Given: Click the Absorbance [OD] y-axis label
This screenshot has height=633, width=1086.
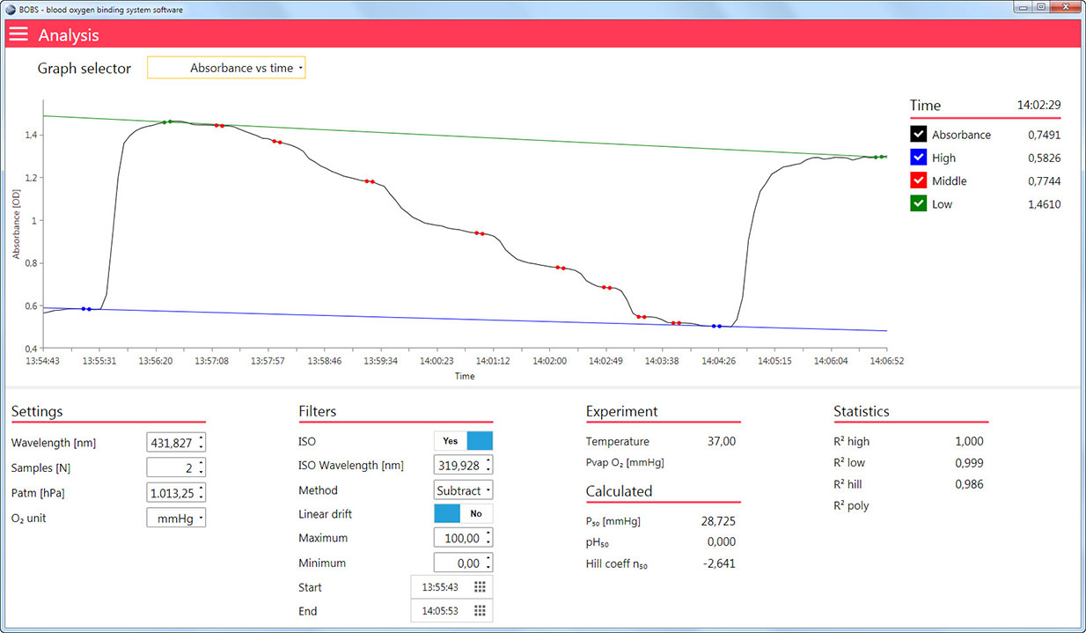Looking at the screenshot, I should pos(17,224).
